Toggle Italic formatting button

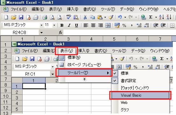[69, 25]
